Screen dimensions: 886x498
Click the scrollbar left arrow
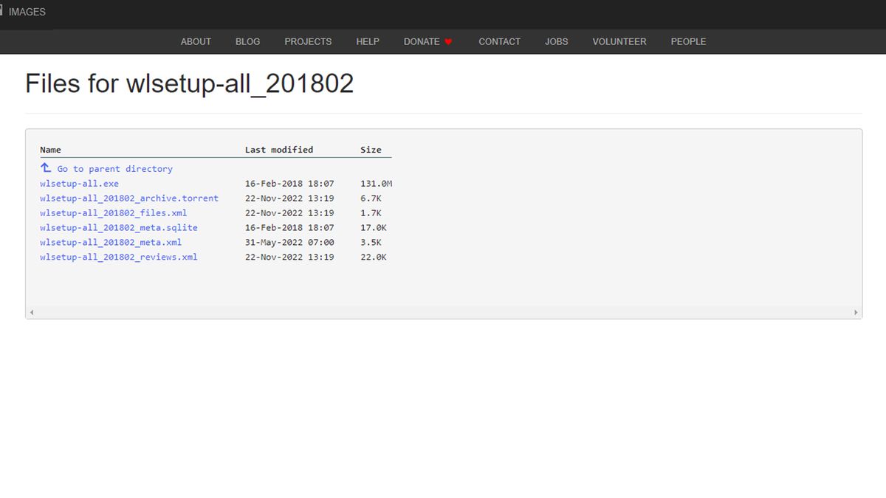point(32,313)
